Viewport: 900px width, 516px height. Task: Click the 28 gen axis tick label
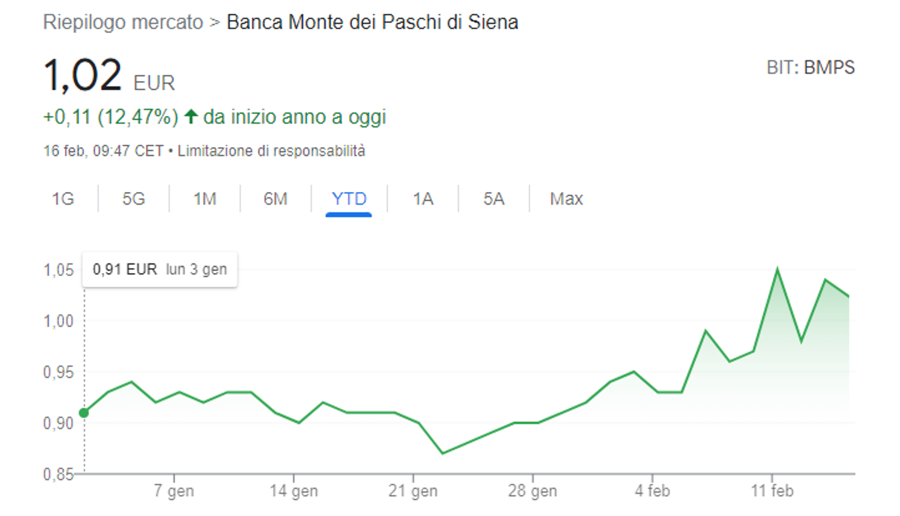[x=533, y=491]
